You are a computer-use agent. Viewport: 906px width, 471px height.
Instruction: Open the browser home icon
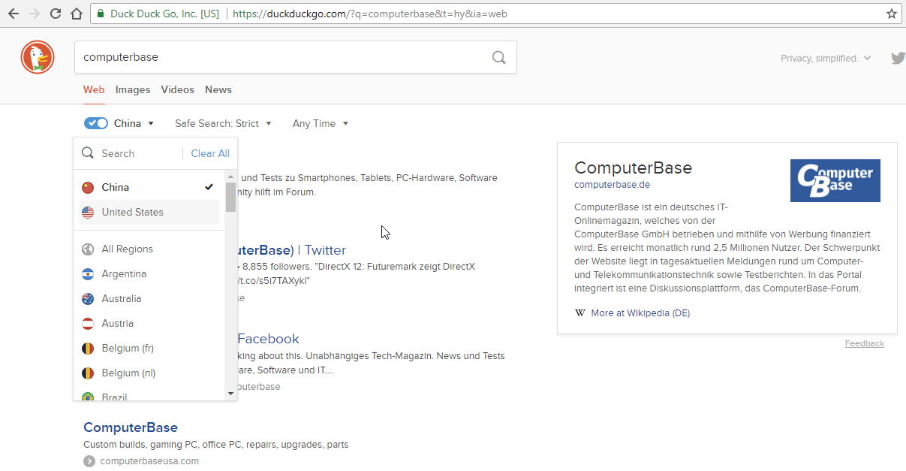pyautogui.click(x=77, y=14)
